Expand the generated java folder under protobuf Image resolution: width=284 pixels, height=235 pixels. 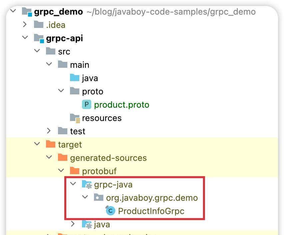pyautogui.click(x=73, y=225)
